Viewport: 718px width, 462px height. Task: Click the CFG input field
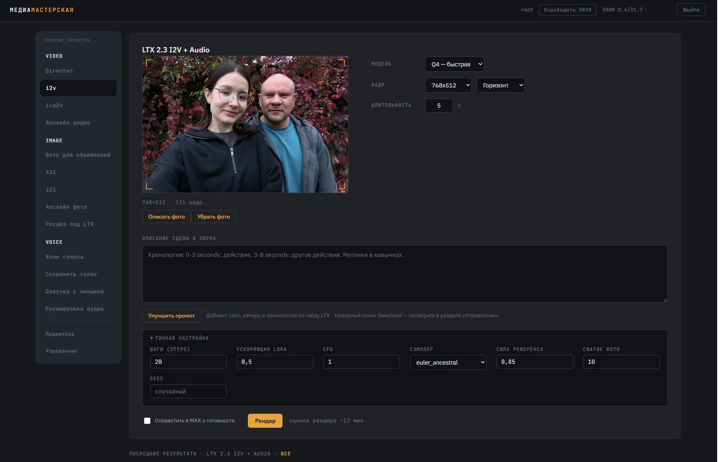362,362
